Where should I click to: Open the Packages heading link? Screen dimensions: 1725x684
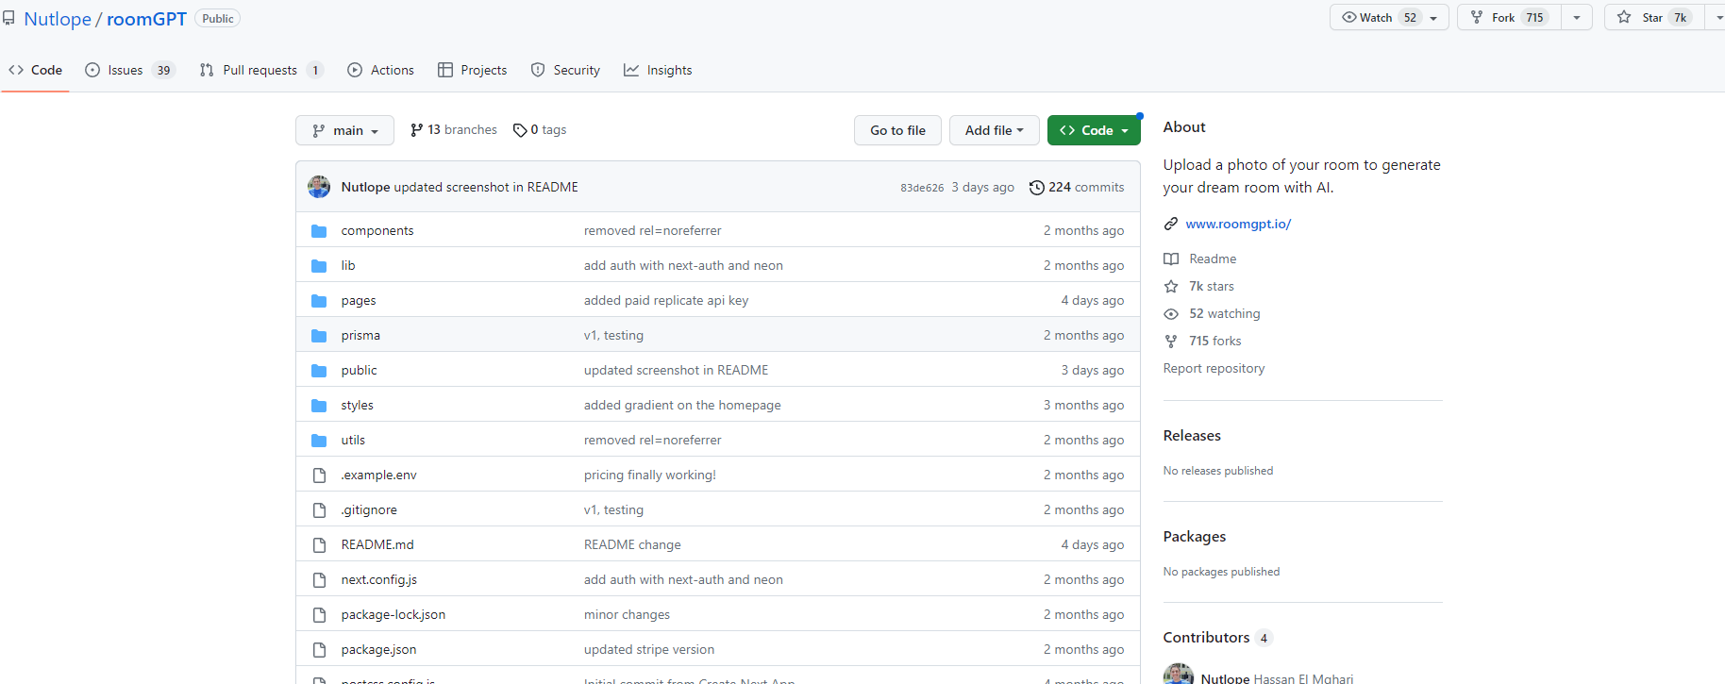pos(1195,536)
